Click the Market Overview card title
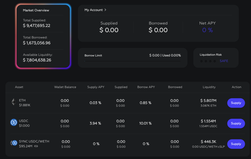Screen dimensions: 251x159 (36, 10)
